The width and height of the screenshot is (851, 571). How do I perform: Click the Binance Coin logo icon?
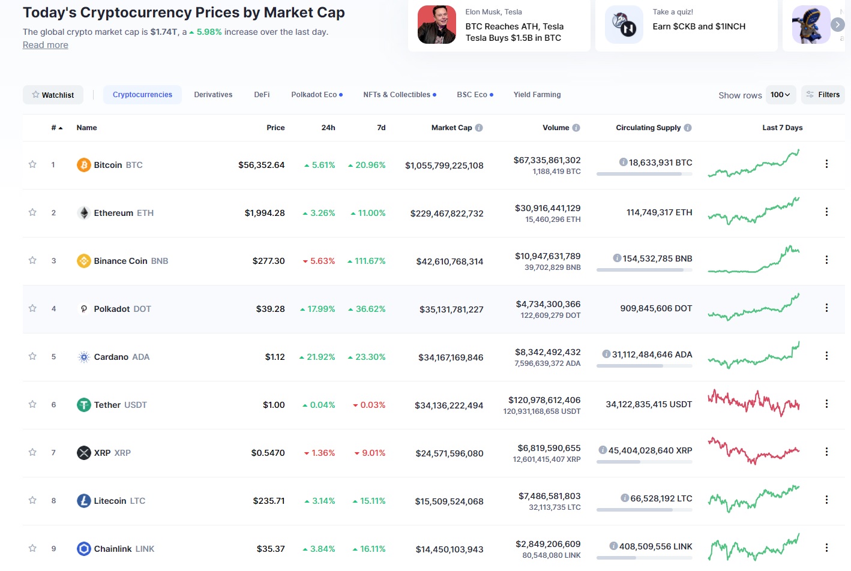pyautogui.click(x=84, y=261)
